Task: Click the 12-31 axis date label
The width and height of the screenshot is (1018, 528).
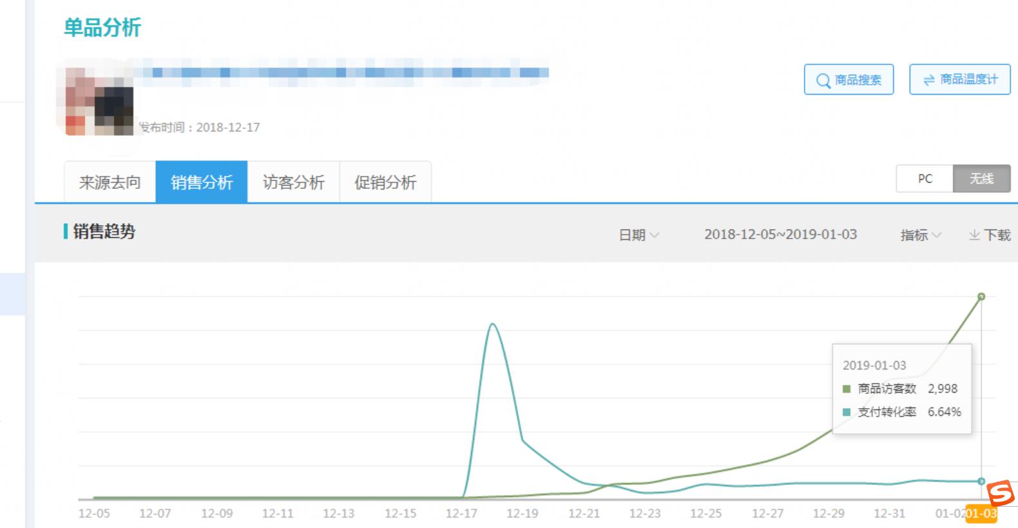Action: (889, 514)
